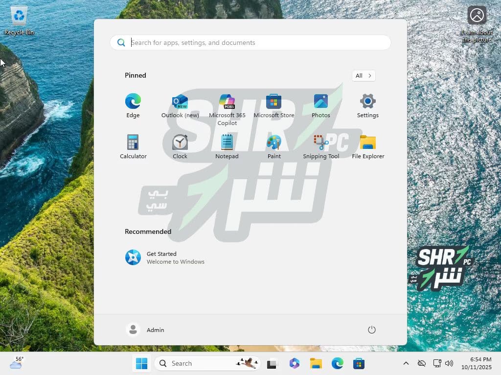Show hidden system tray icons

tap(406, 363)
